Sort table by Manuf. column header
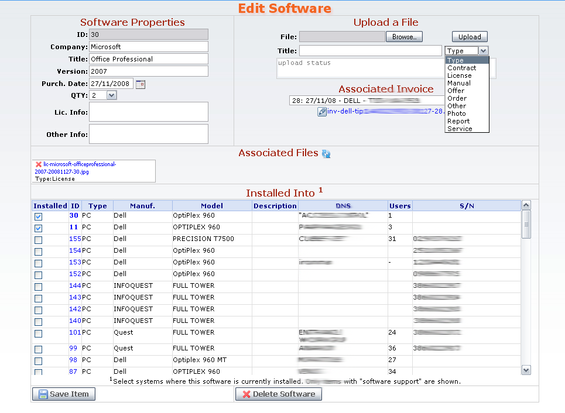The width and height of the screenshot is (565, 413). click(x=142, y=206)
